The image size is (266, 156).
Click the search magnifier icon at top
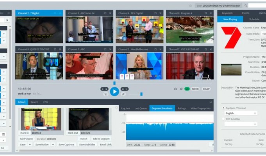[x=246, y=5]
